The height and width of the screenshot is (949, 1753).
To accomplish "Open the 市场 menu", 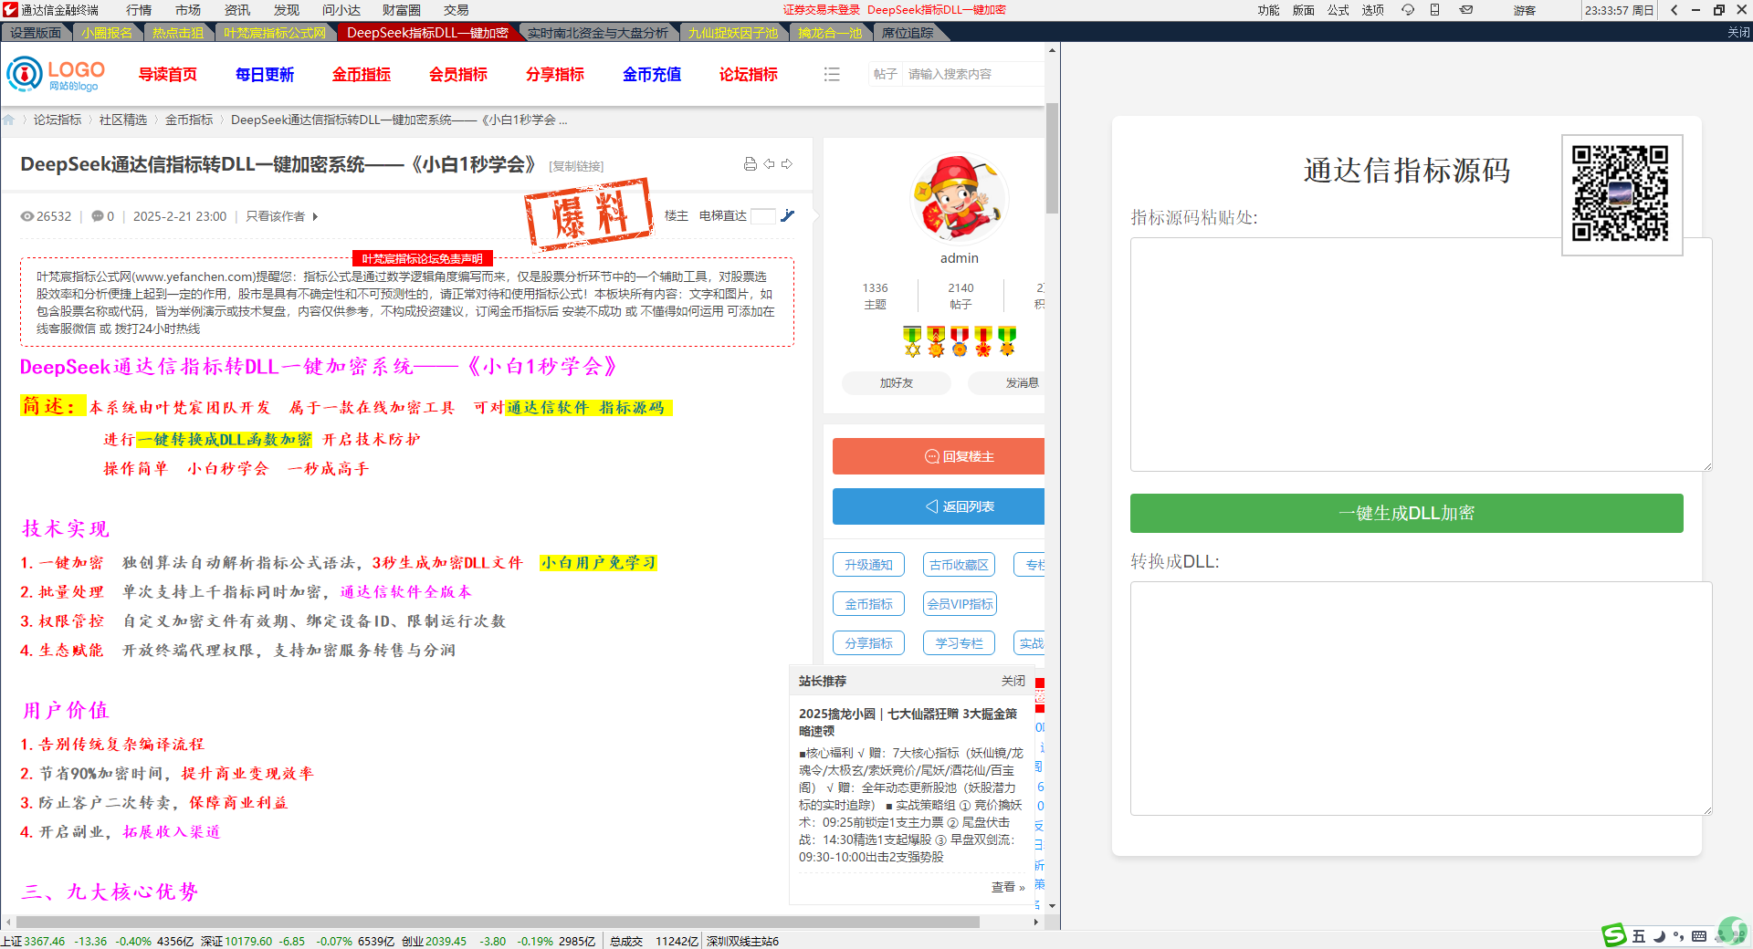I will tap(188, 10).
